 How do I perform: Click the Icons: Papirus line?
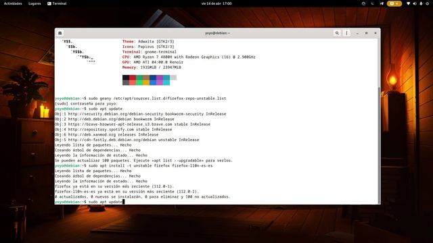(148, 47)
